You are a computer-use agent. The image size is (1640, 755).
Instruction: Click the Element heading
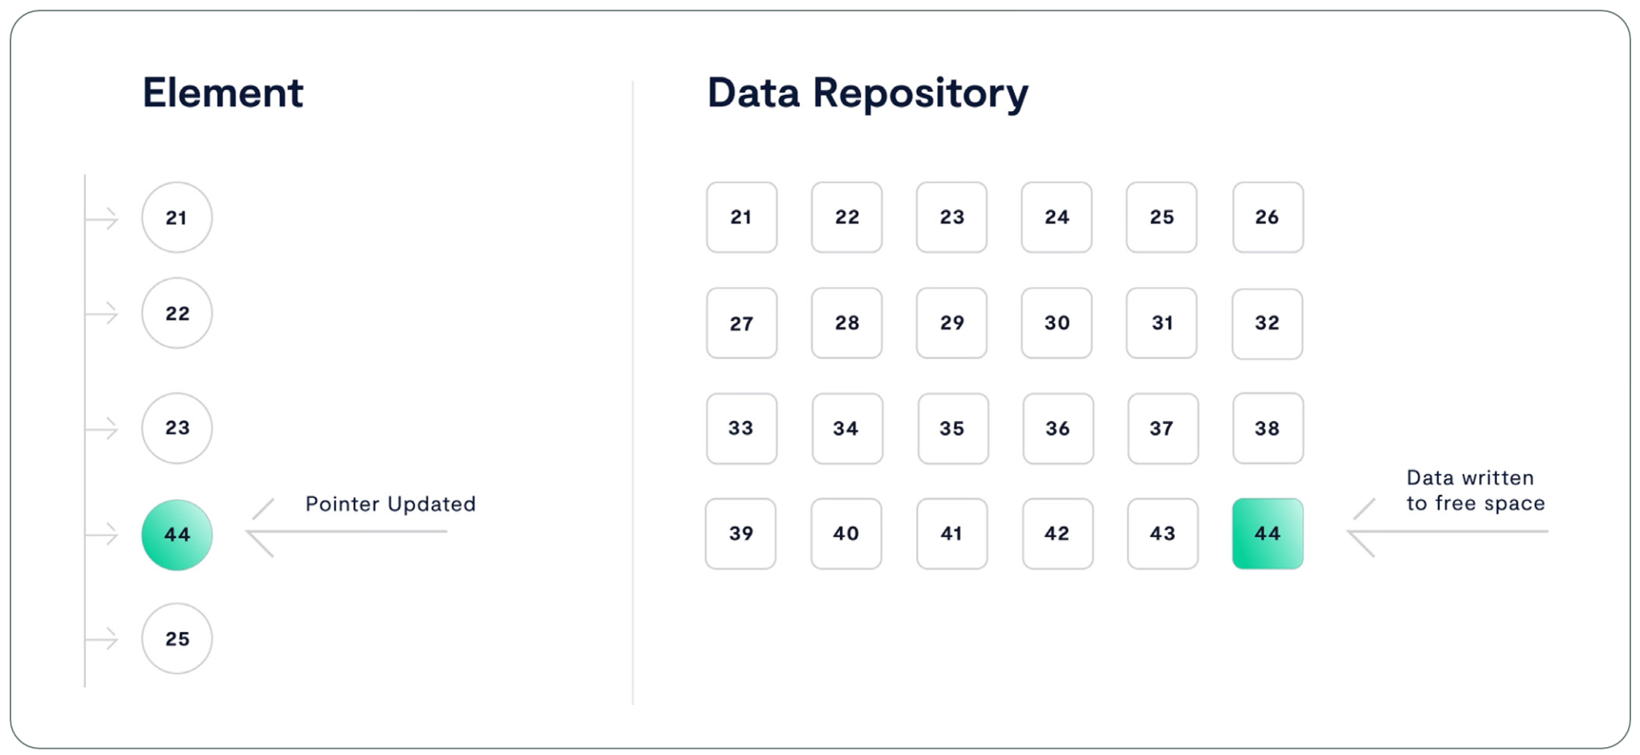[223, 93]
